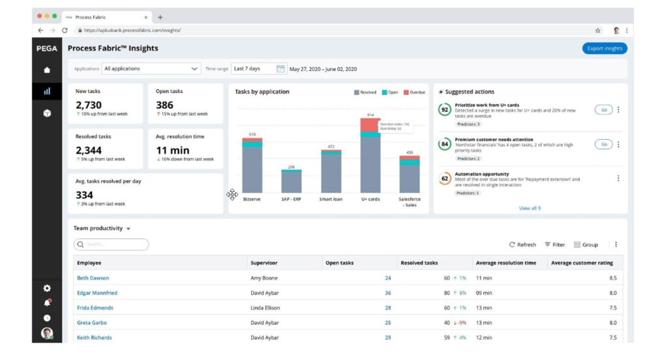The image size is (667, 355).
Task: Open the All applications dropdown
Action: (151, 69)
